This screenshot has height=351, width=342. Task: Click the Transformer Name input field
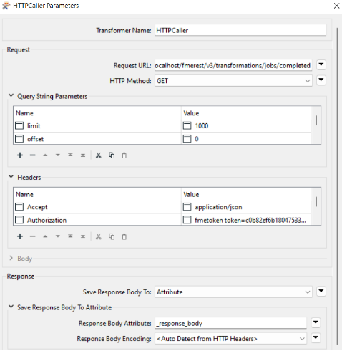(240, 30)
